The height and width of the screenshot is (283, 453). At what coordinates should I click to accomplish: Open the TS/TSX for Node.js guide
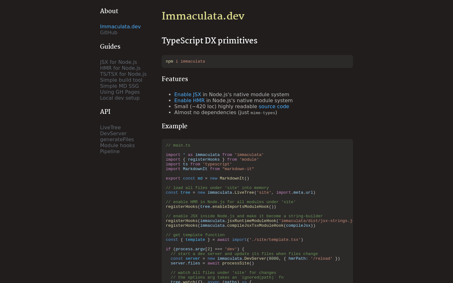click(x=123, y=74)
